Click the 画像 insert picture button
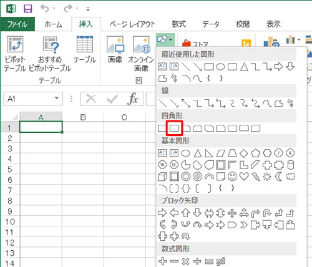 point(115,49)
